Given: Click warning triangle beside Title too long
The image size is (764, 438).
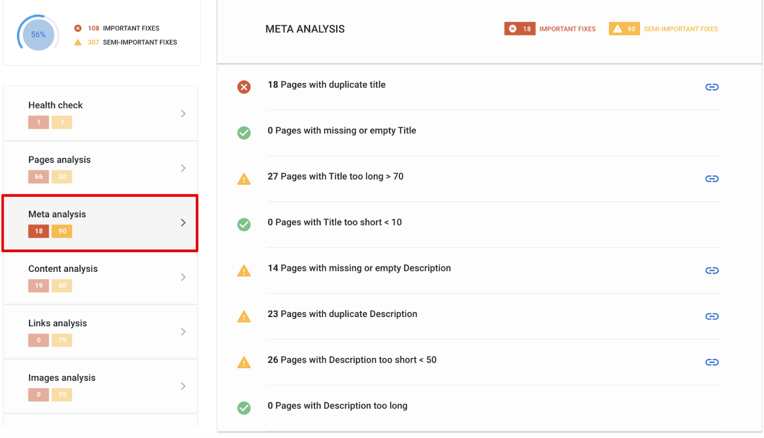Looking at the screenshot, I should (x=244, y=179).
